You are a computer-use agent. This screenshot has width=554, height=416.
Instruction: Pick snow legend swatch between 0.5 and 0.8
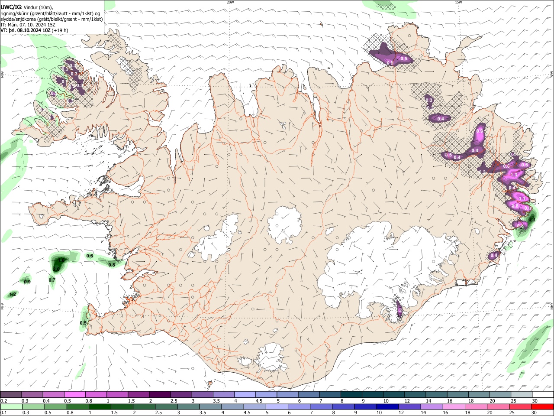tap(74, 395)
